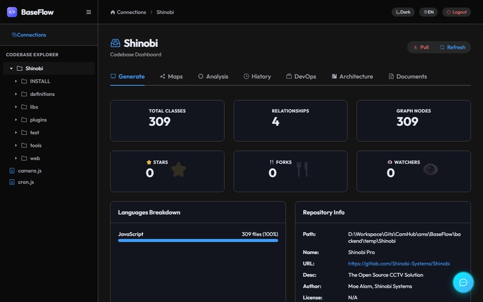Select the camera.js file name
This screenshot has height=302, width=483.
tap(29, 171)
